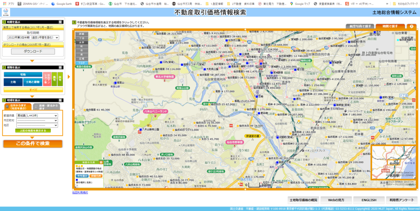Select the 路線・駅名から探す tab

click(46, 107)
